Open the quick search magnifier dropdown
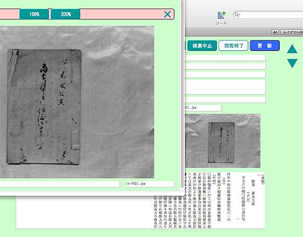The width and height of the screenshot is (303, 237). click(237, 15)
